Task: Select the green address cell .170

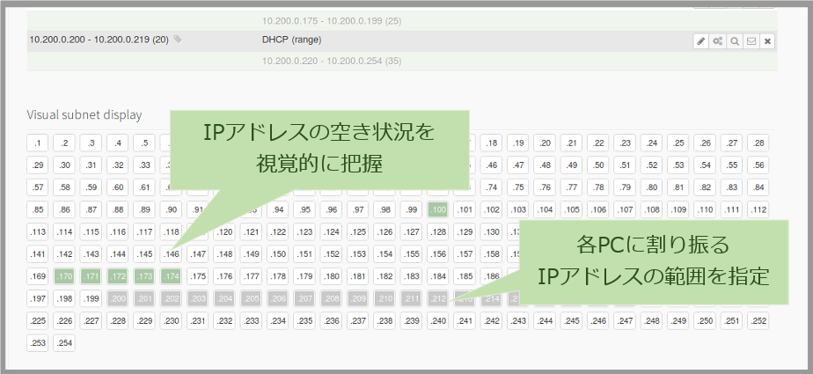Action: coord(64,276)
